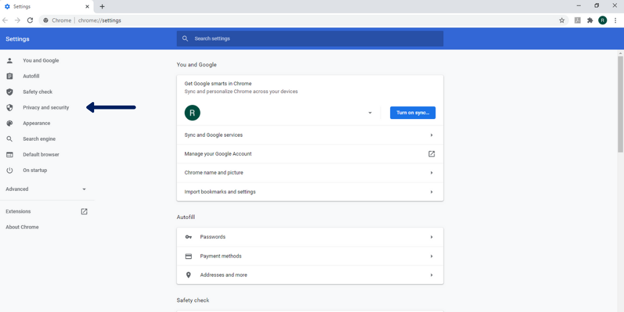This screenshot has width=624, height=312.
Task: Click the Reload page icon
Action: (30, 20)
